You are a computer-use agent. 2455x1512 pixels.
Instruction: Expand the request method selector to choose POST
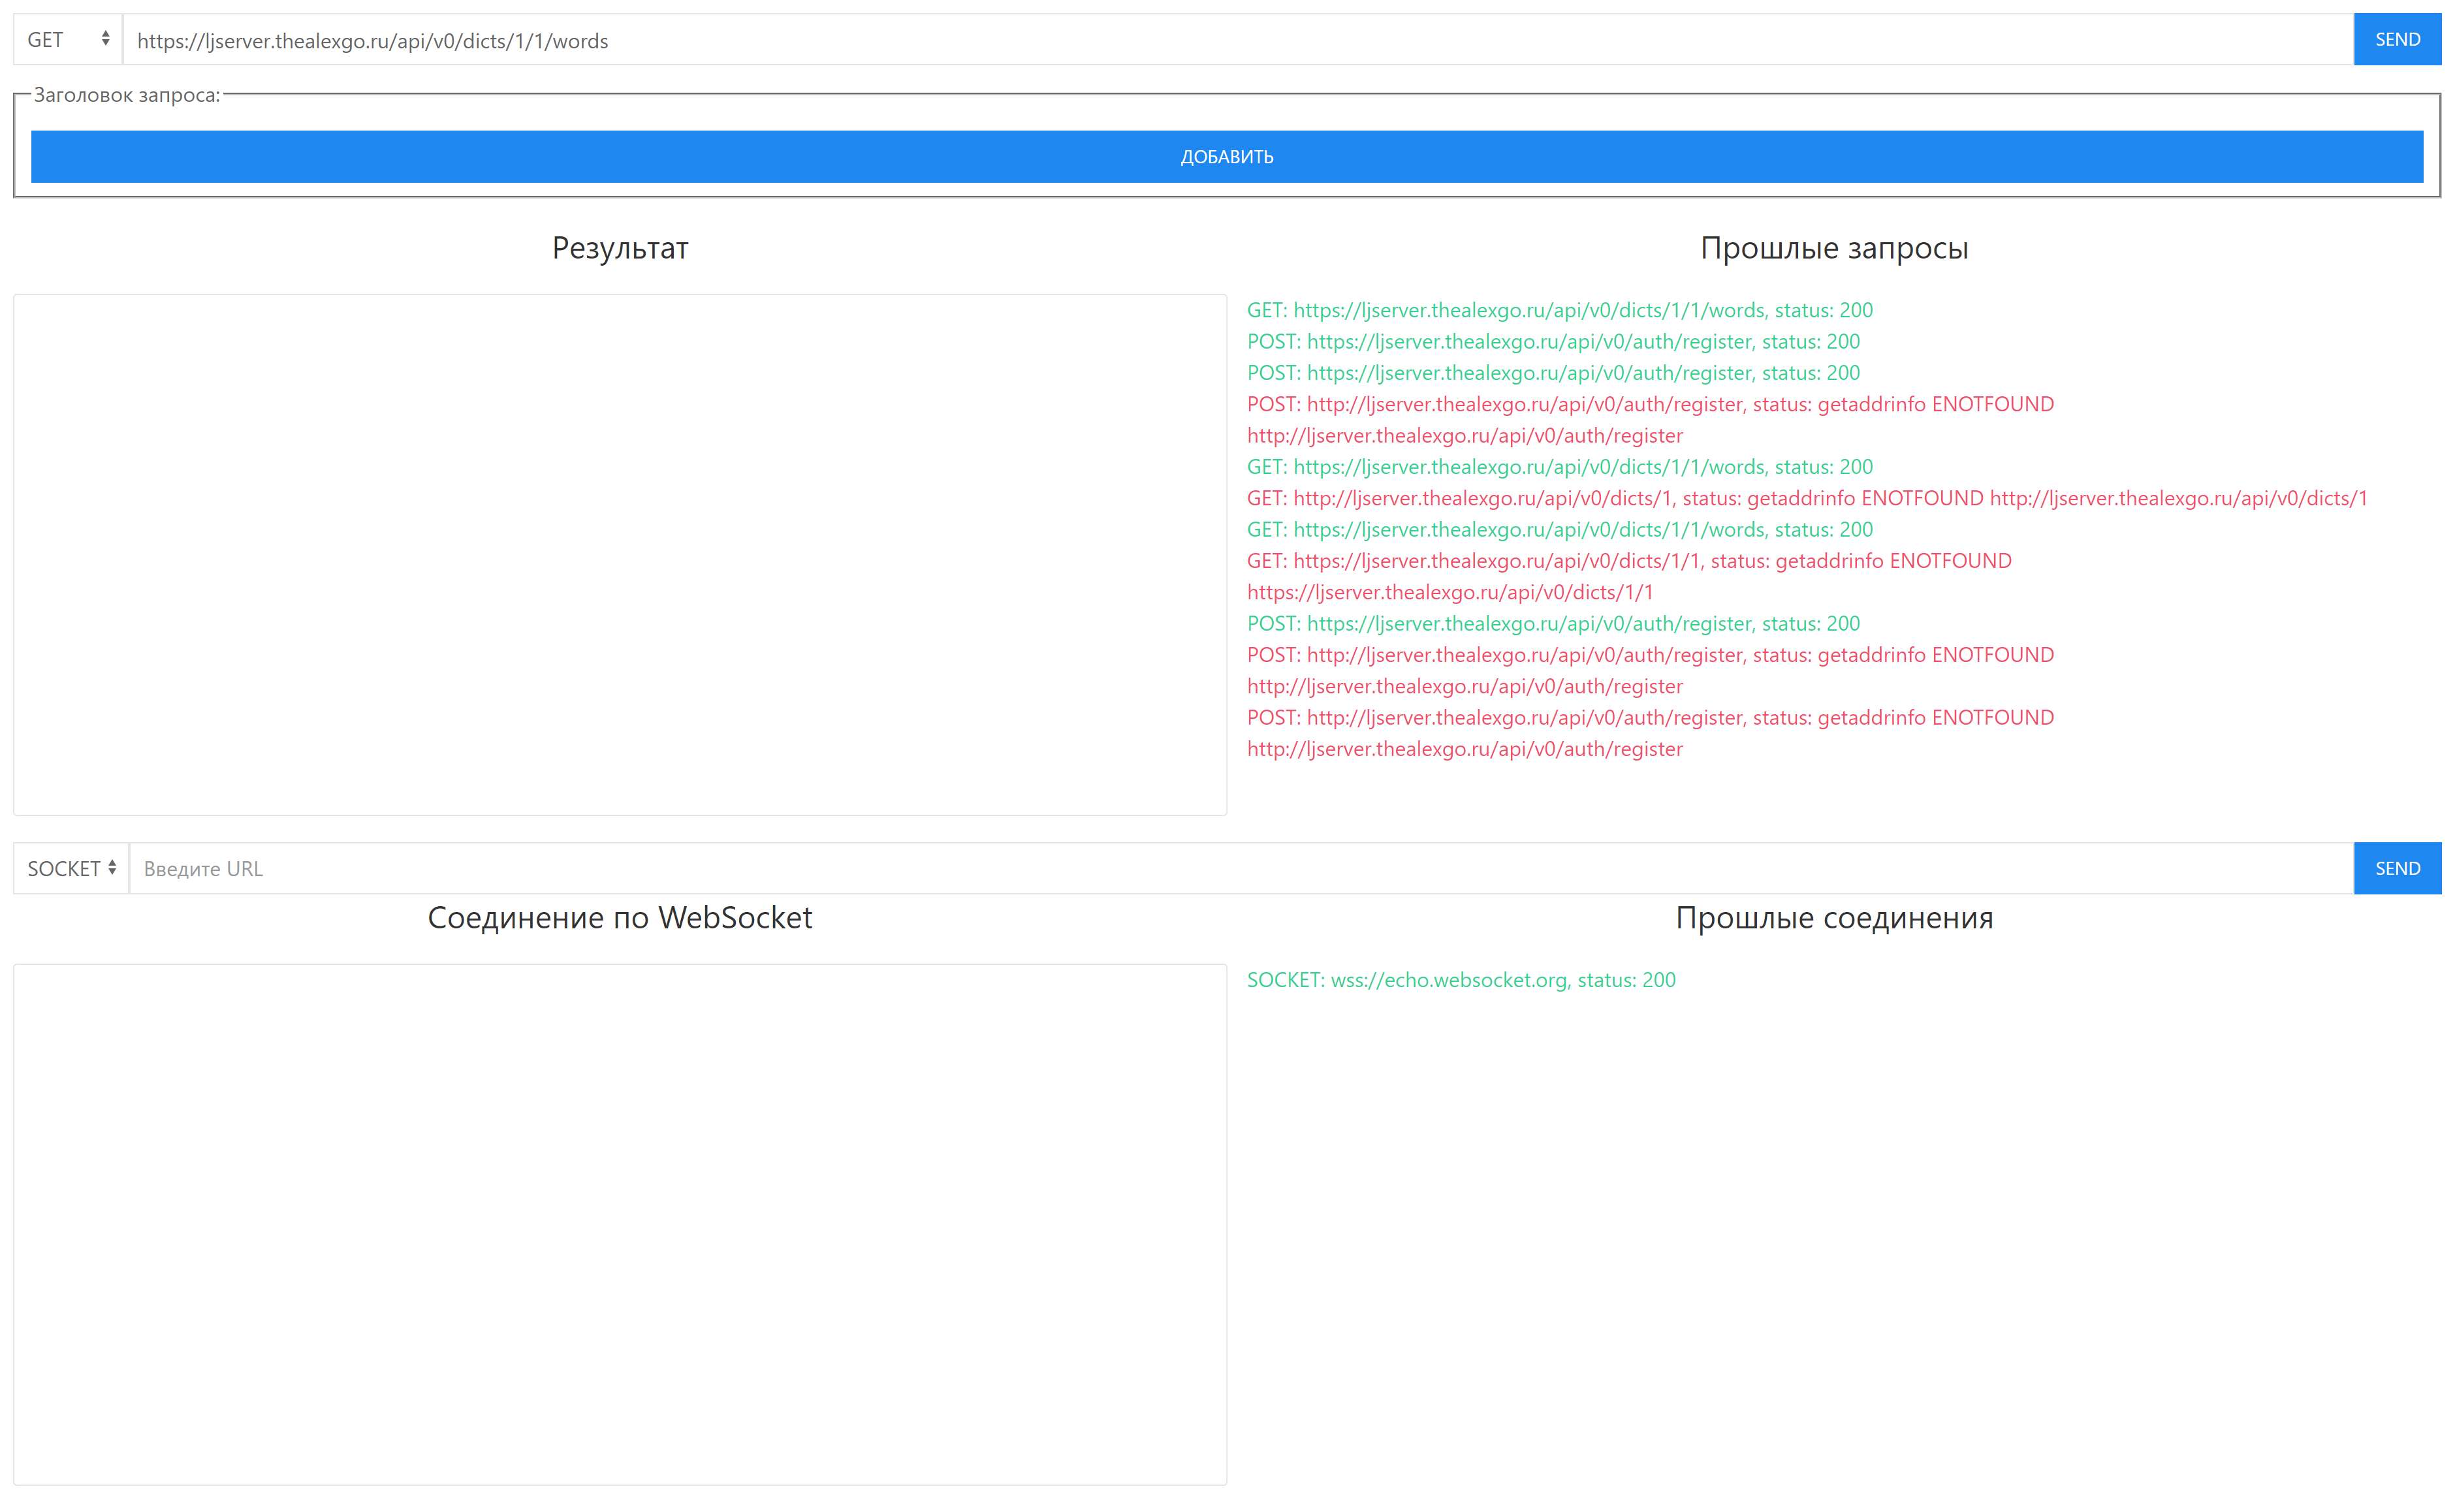pos(66,40)
